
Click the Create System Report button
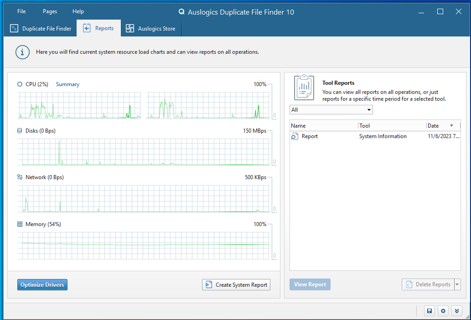point(236,285)
